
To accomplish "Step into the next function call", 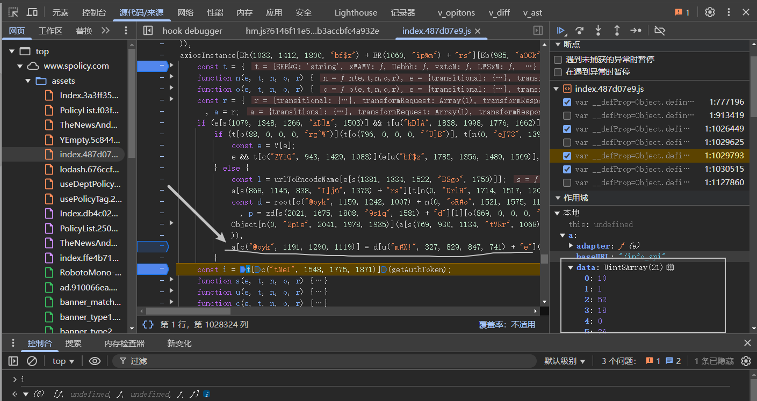I will [x=598, y=31].
